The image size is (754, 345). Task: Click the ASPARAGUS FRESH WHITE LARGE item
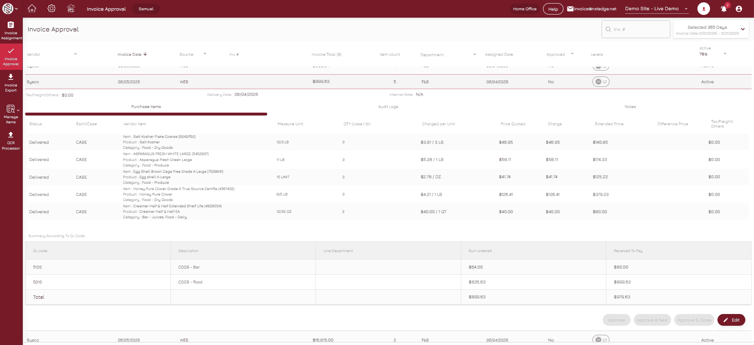coord(166,154)
